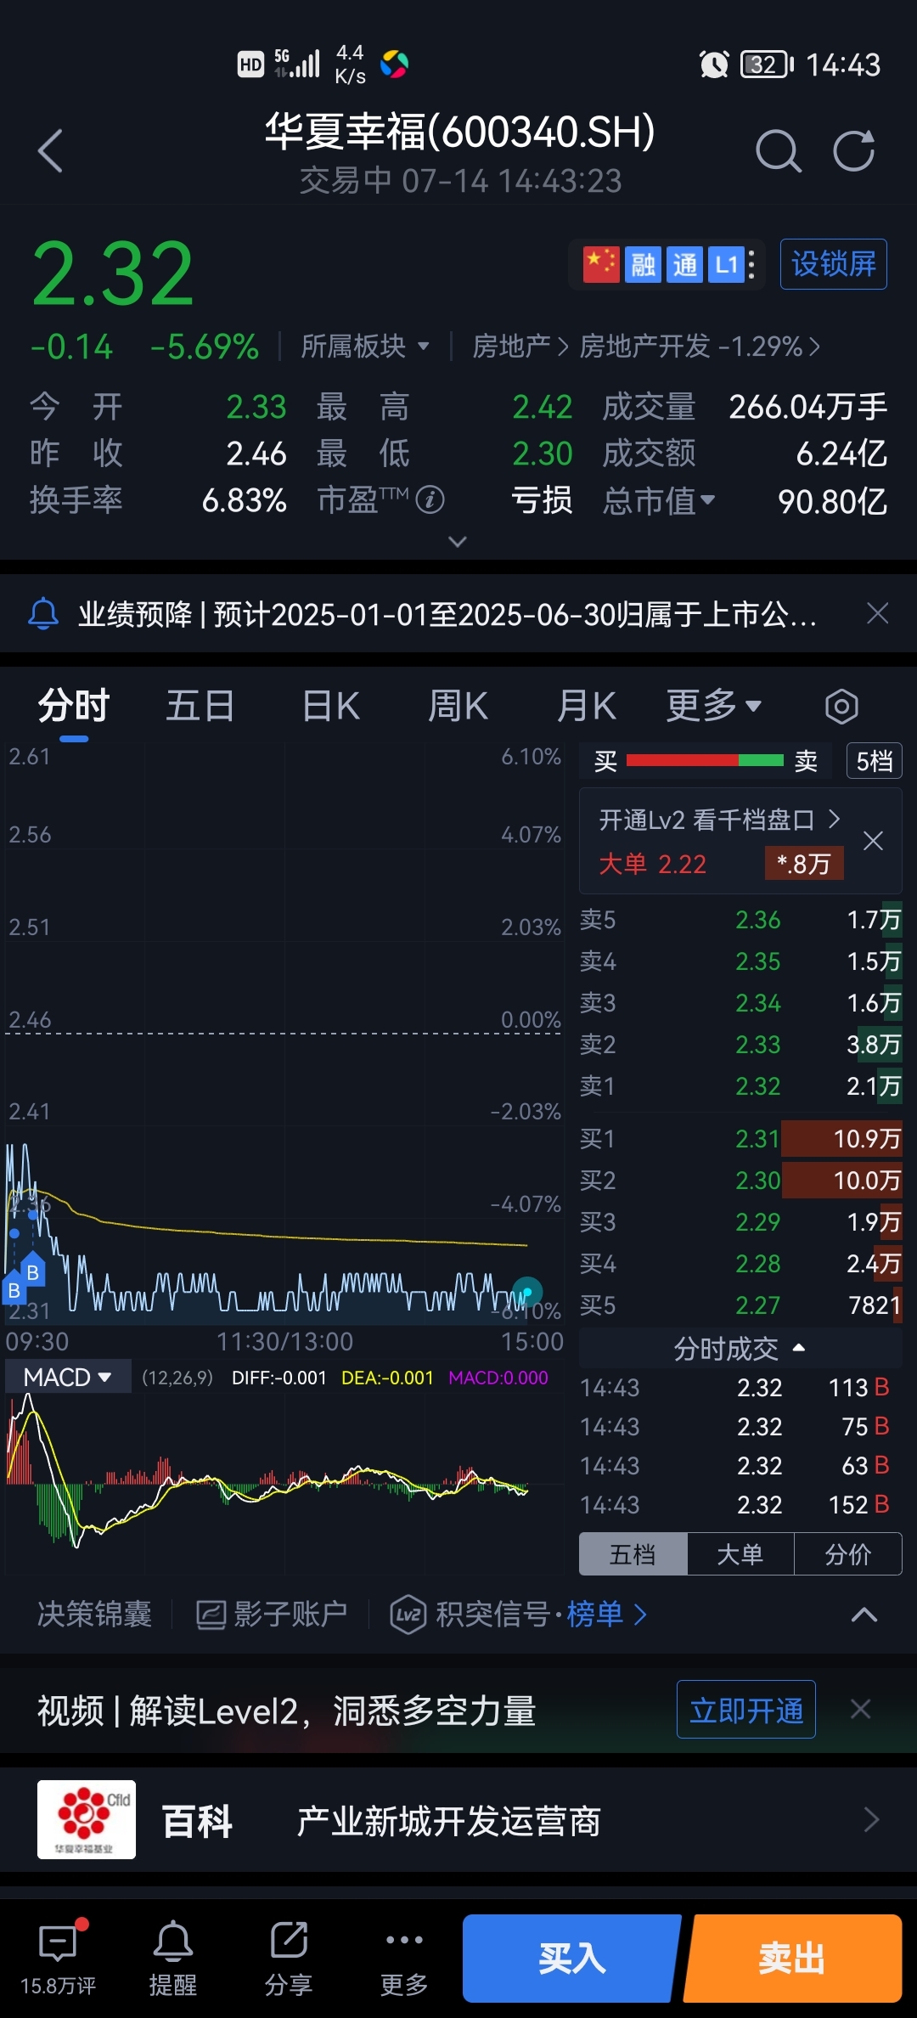Tap the 买入 buy button
The width and height of the screenshot is (917, 2018).
pyautogui.click(x=571, y=1959)
